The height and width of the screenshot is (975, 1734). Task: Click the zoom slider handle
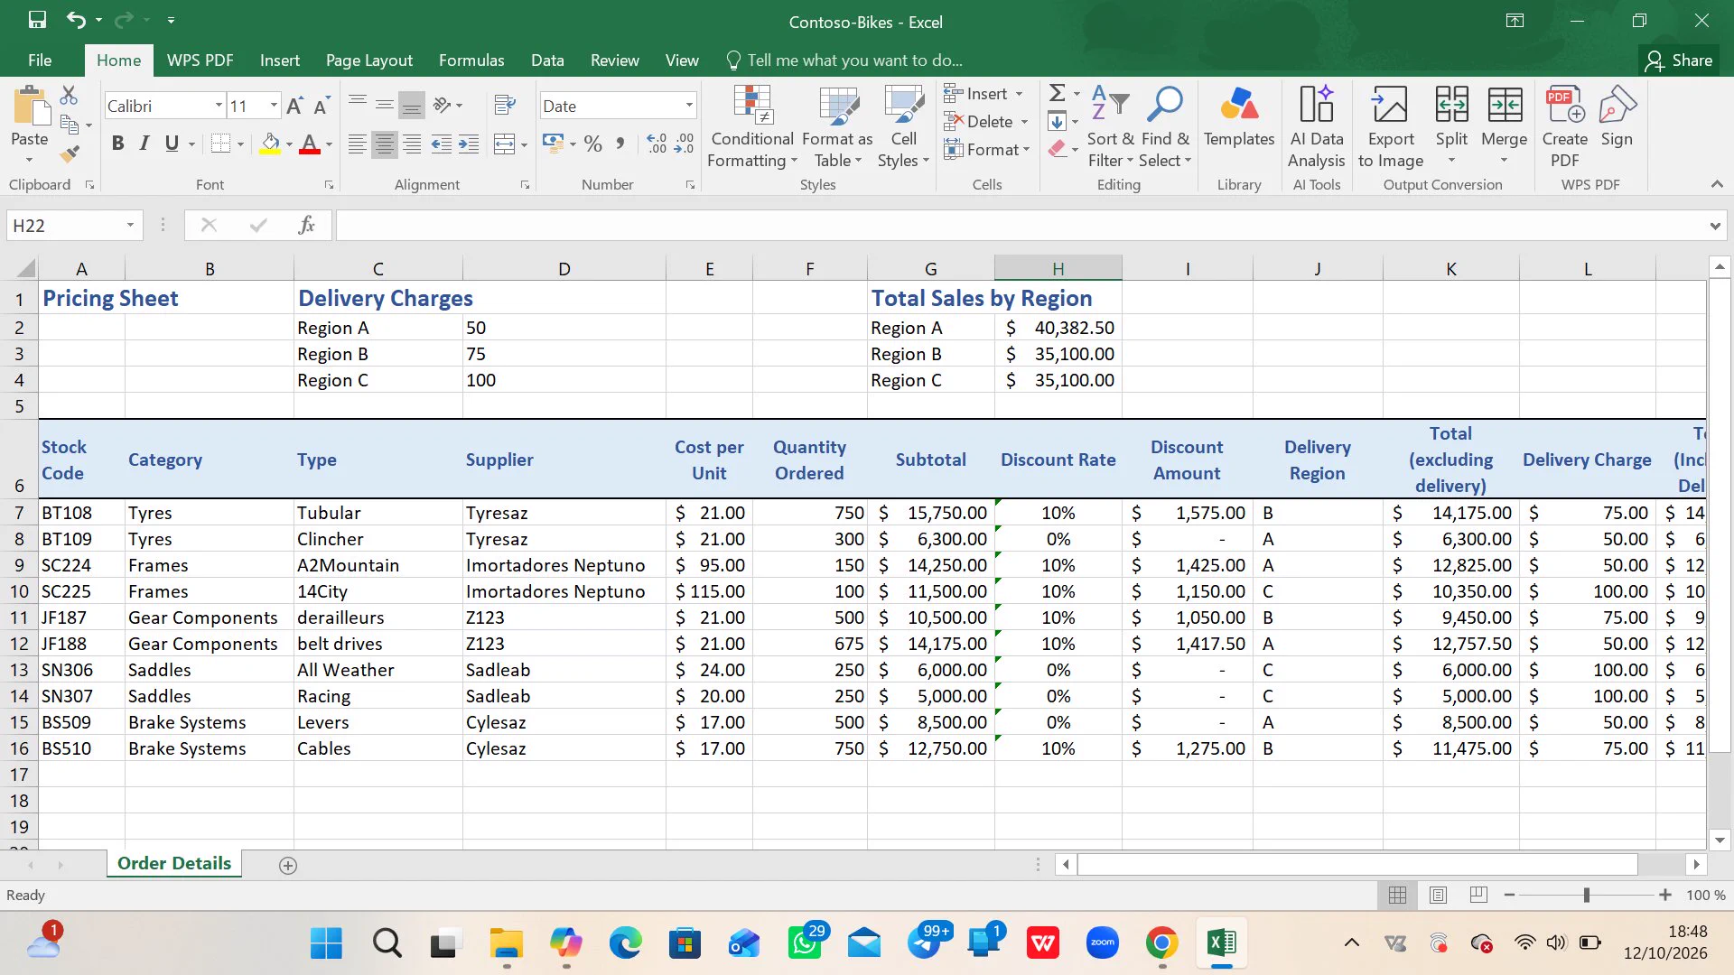tap(1586, 895)
